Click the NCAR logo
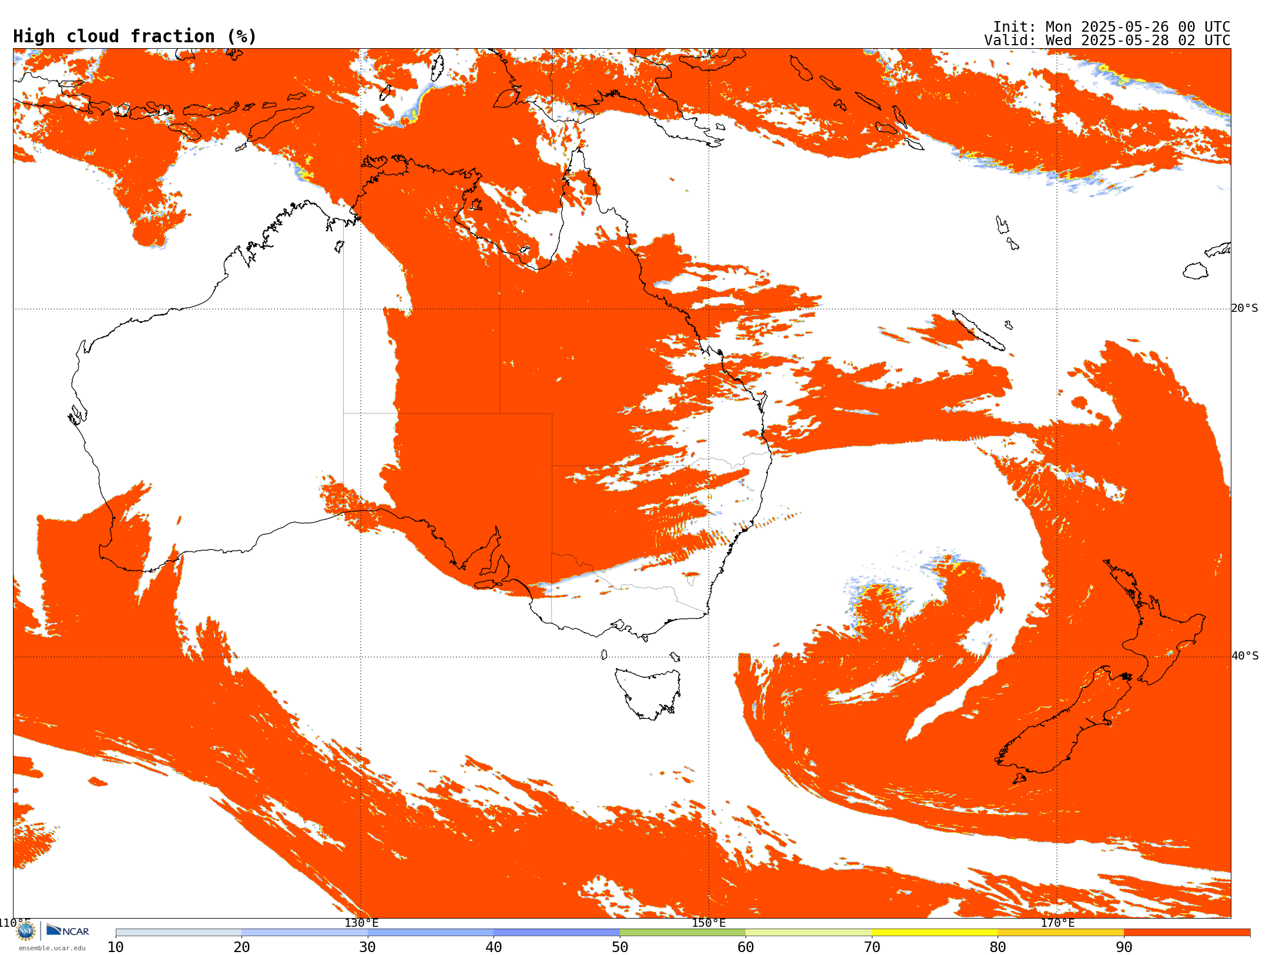 pos(68,930)
